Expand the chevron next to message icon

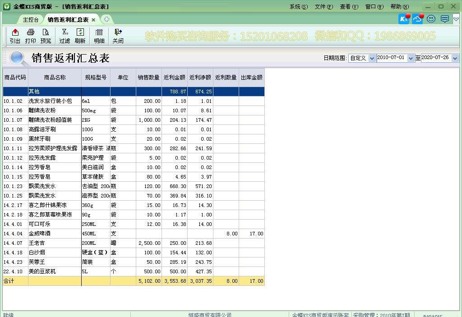pyautogui.click(x=457, y=18)
